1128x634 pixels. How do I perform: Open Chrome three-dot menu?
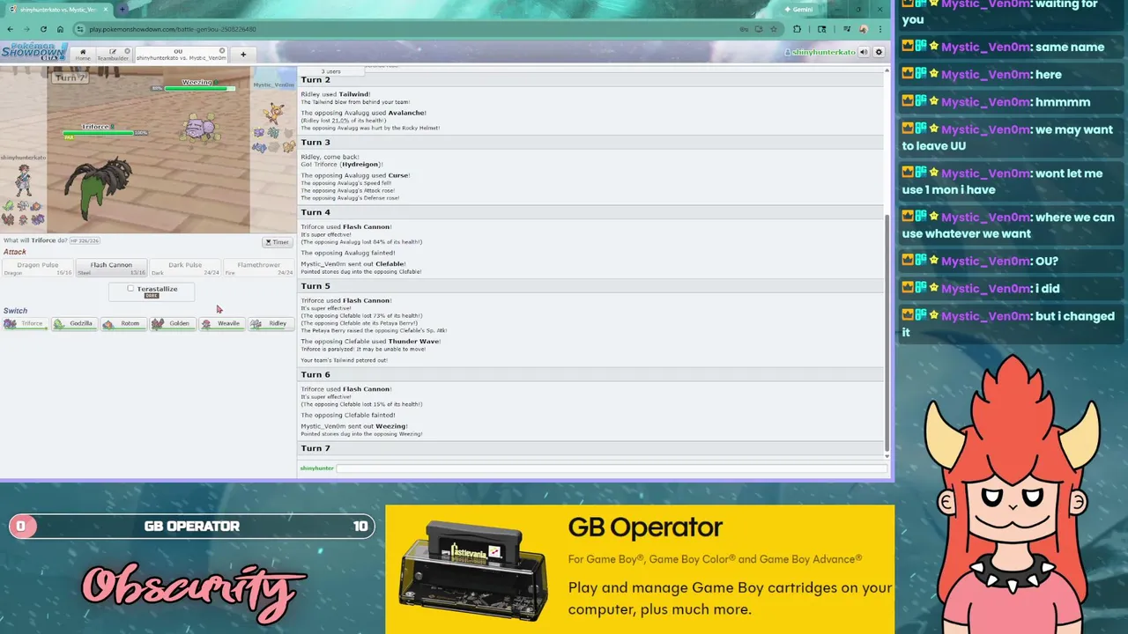pyautogui.click(x=880, y=29)
